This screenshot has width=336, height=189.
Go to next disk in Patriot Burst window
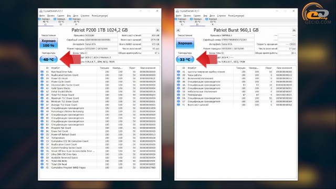tap(294, 30)
